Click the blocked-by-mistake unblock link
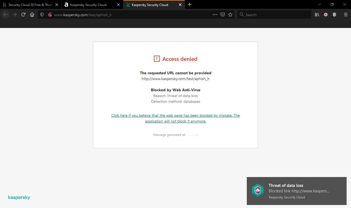This screenshot has height=208, width=351. (175, 118)
